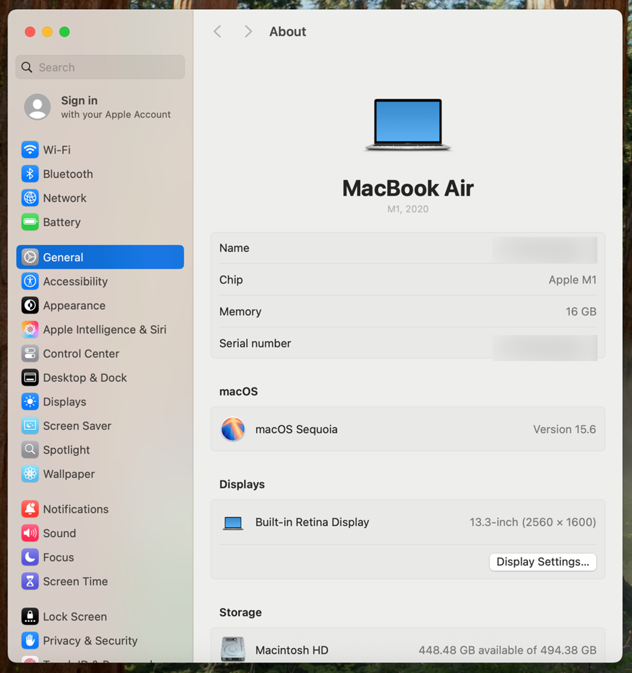Open the Wi-Fi settings icon
This screenshot has width=632, height=673.
(30, 150)
